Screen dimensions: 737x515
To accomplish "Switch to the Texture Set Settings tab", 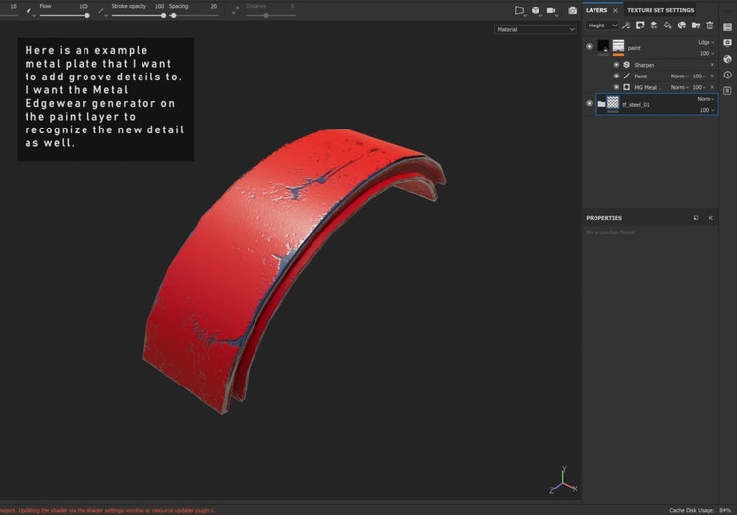I will click(660, 10).
